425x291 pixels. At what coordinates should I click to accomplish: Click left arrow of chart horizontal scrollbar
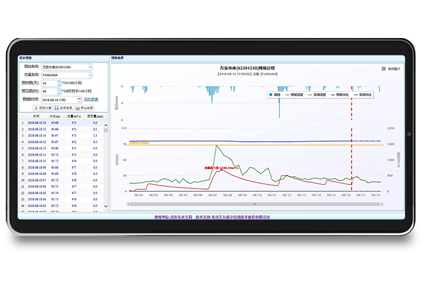pos(127,204)
